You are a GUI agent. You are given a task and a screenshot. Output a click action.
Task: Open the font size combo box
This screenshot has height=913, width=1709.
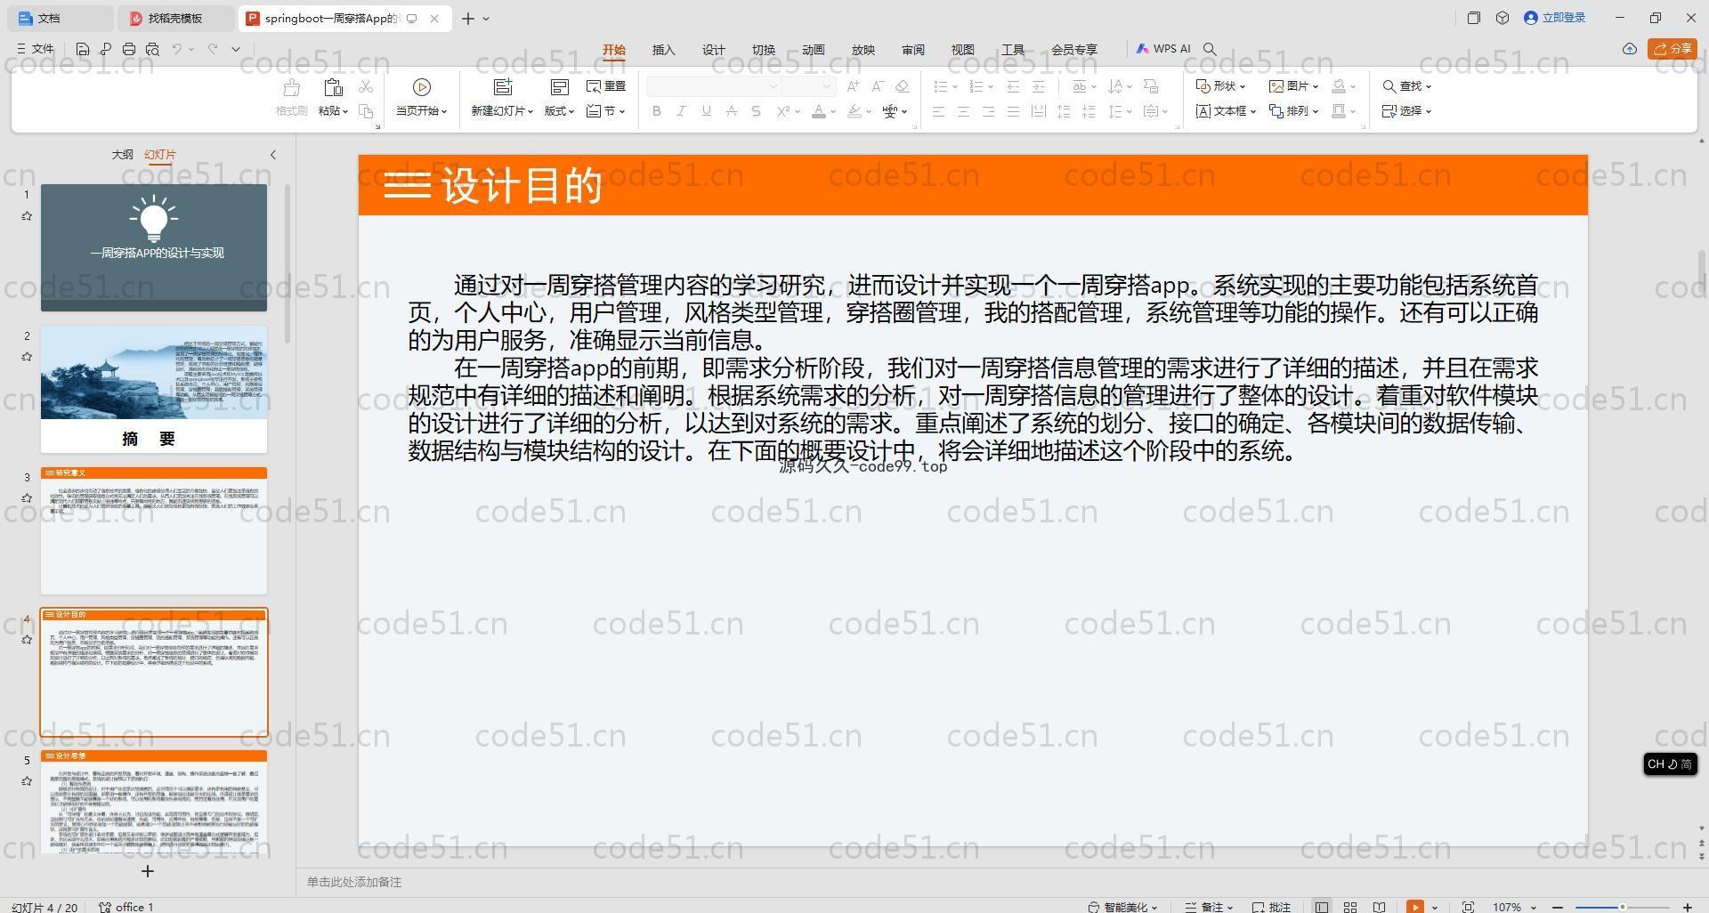tap(809, 86)
